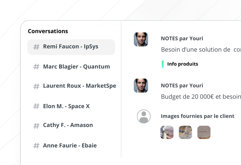Open the Remi Faucon - IpSys conversation
Viewport: 241px width, 165px height.
point(71,47)
